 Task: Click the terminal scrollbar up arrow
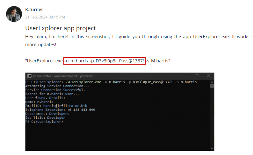212,81
